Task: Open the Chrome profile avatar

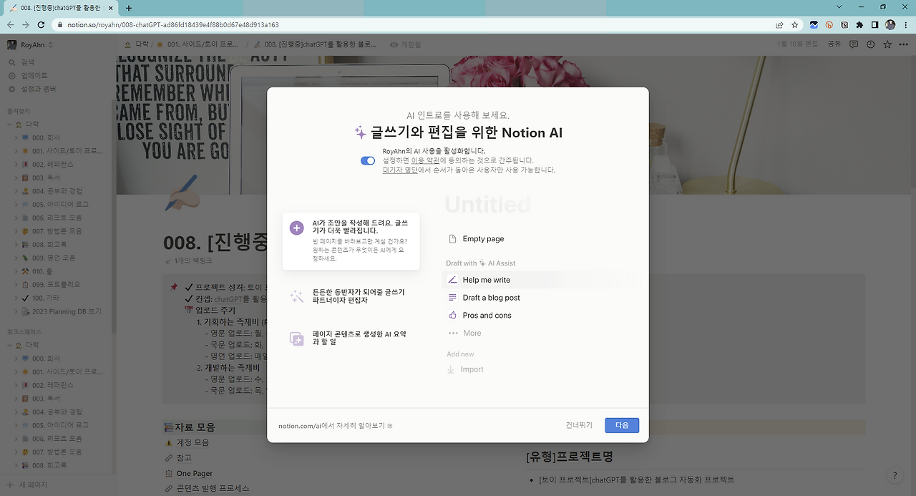Action: (890, 24)
